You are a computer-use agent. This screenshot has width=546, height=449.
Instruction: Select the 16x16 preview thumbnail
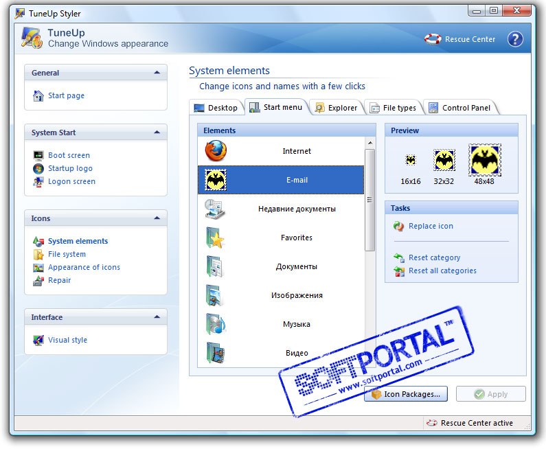point(411,160)
